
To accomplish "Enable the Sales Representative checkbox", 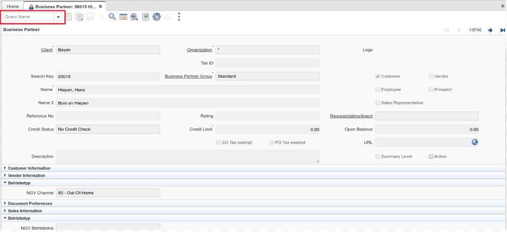I will click(377, 103).
